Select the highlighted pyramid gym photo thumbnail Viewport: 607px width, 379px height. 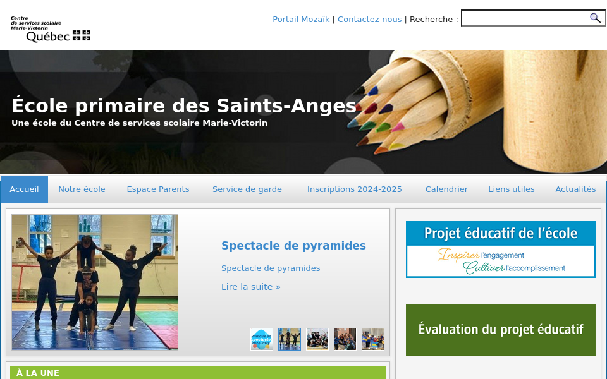290,339
